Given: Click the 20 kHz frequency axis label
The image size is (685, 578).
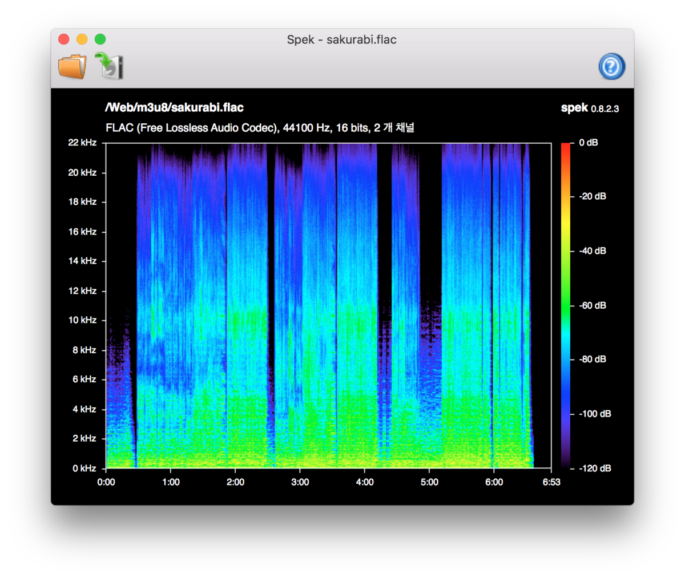Looking at the screenshot, I should point(82,172).
